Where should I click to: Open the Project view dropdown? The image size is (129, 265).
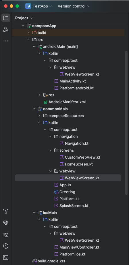click(x=24, y=18)
